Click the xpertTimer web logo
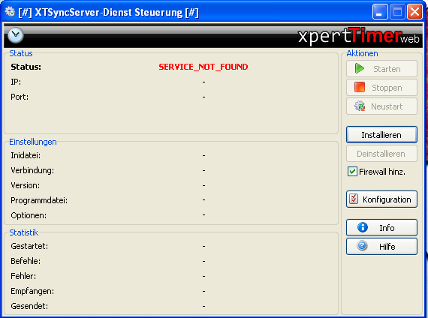428x318 pixels. (x=358, y=36)
